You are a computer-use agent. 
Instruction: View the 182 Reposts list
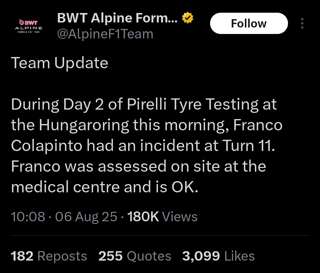(49, 256)
